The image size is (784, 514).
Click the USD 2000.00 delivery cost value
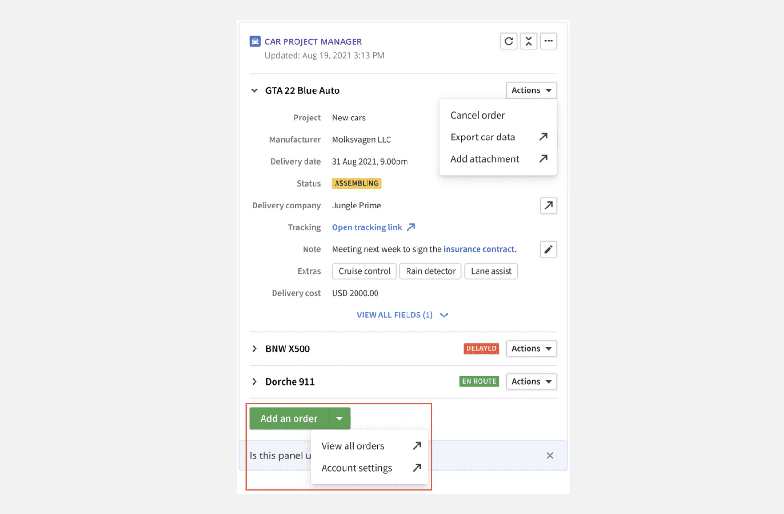(x=355, y=293)
